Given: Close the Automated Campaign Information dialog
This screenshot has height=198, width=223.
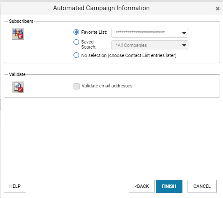Looking at the screenshot, I should (218, 9).
